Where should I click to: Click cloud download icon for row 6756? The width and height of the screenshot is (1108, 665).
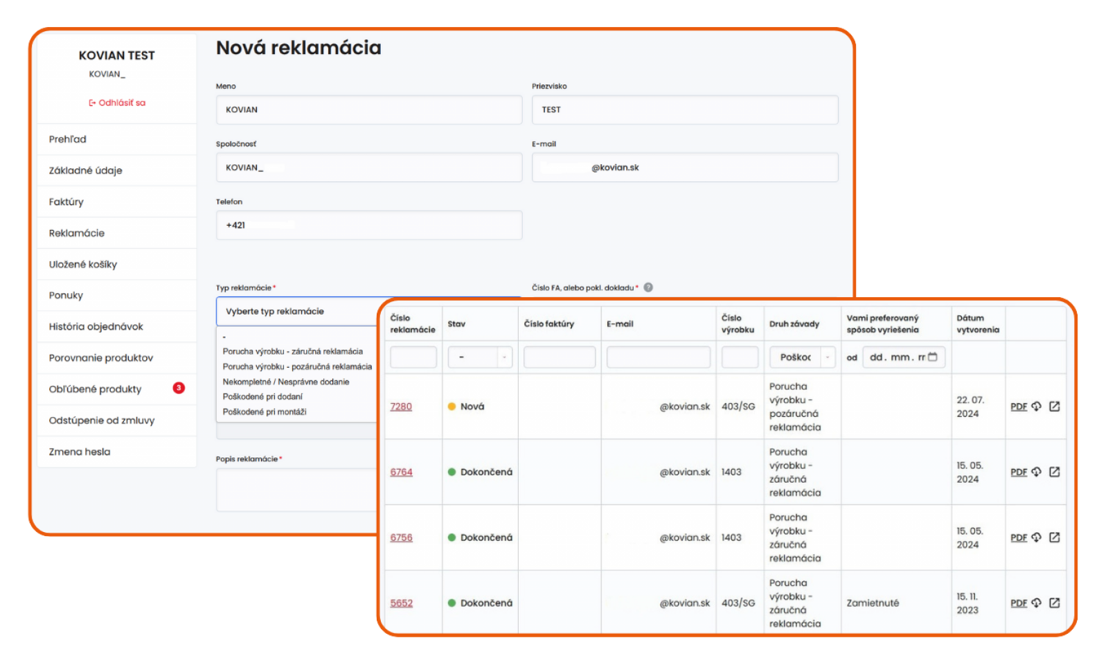click(1036, 538)
